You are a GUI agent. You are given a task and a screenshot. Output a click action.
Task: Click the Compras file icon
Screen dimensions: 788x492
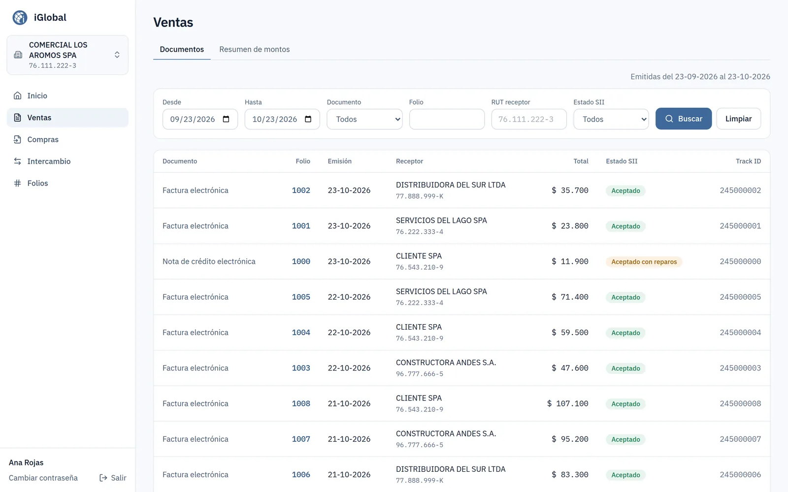18,139
